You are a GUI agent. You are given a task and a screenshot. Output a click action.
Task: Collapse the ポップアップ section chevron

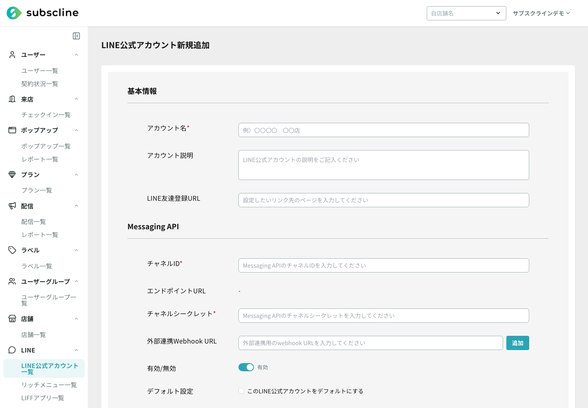pyautogui.click(x=76, y=130)
